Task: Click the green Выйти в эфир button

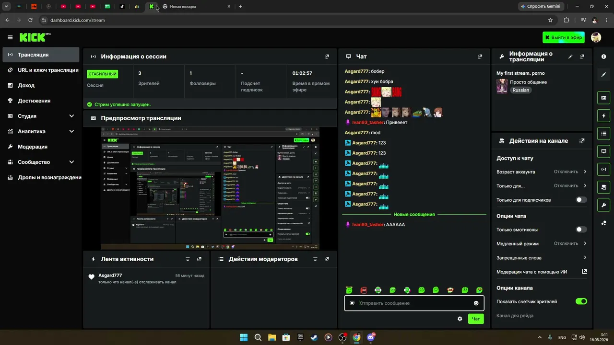Action: point(564,37)
